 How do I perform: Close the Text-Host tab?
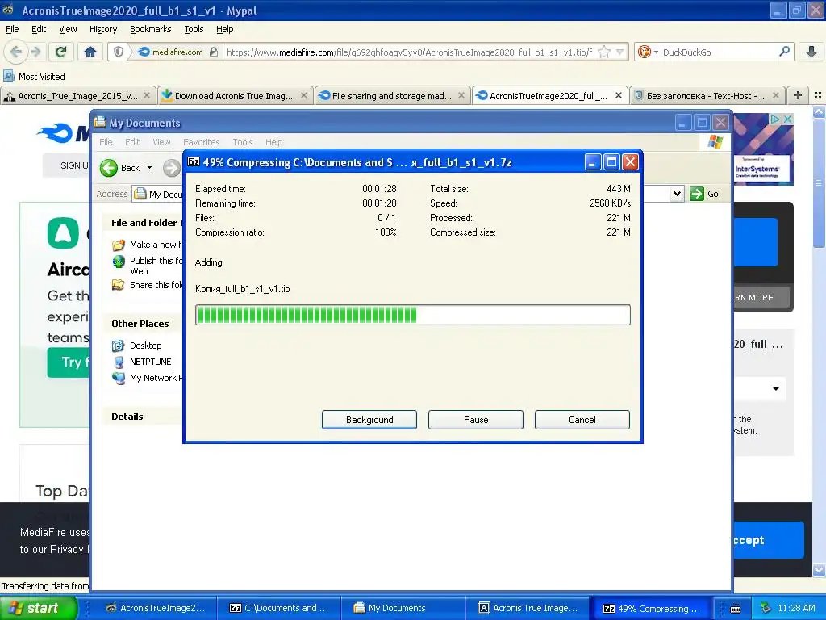(775, 95)
